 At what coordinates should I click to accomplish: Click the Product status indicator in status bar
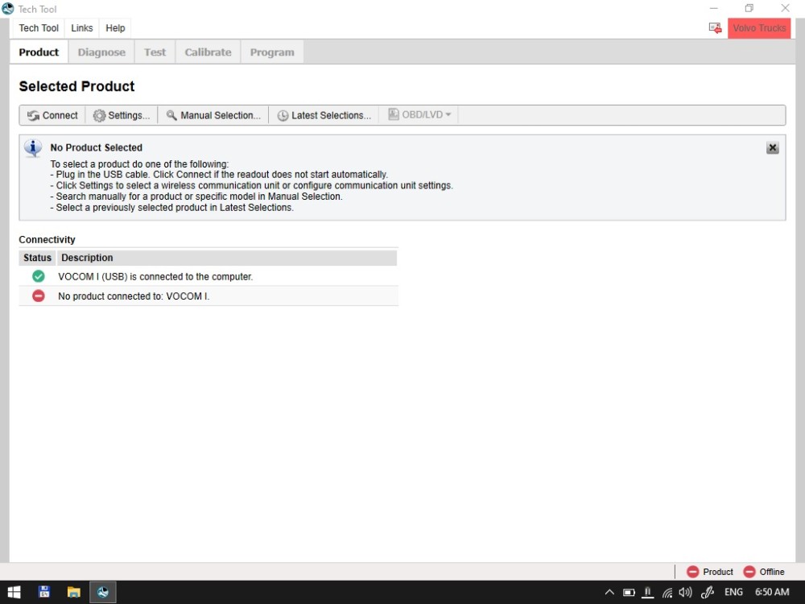[709, 572]
